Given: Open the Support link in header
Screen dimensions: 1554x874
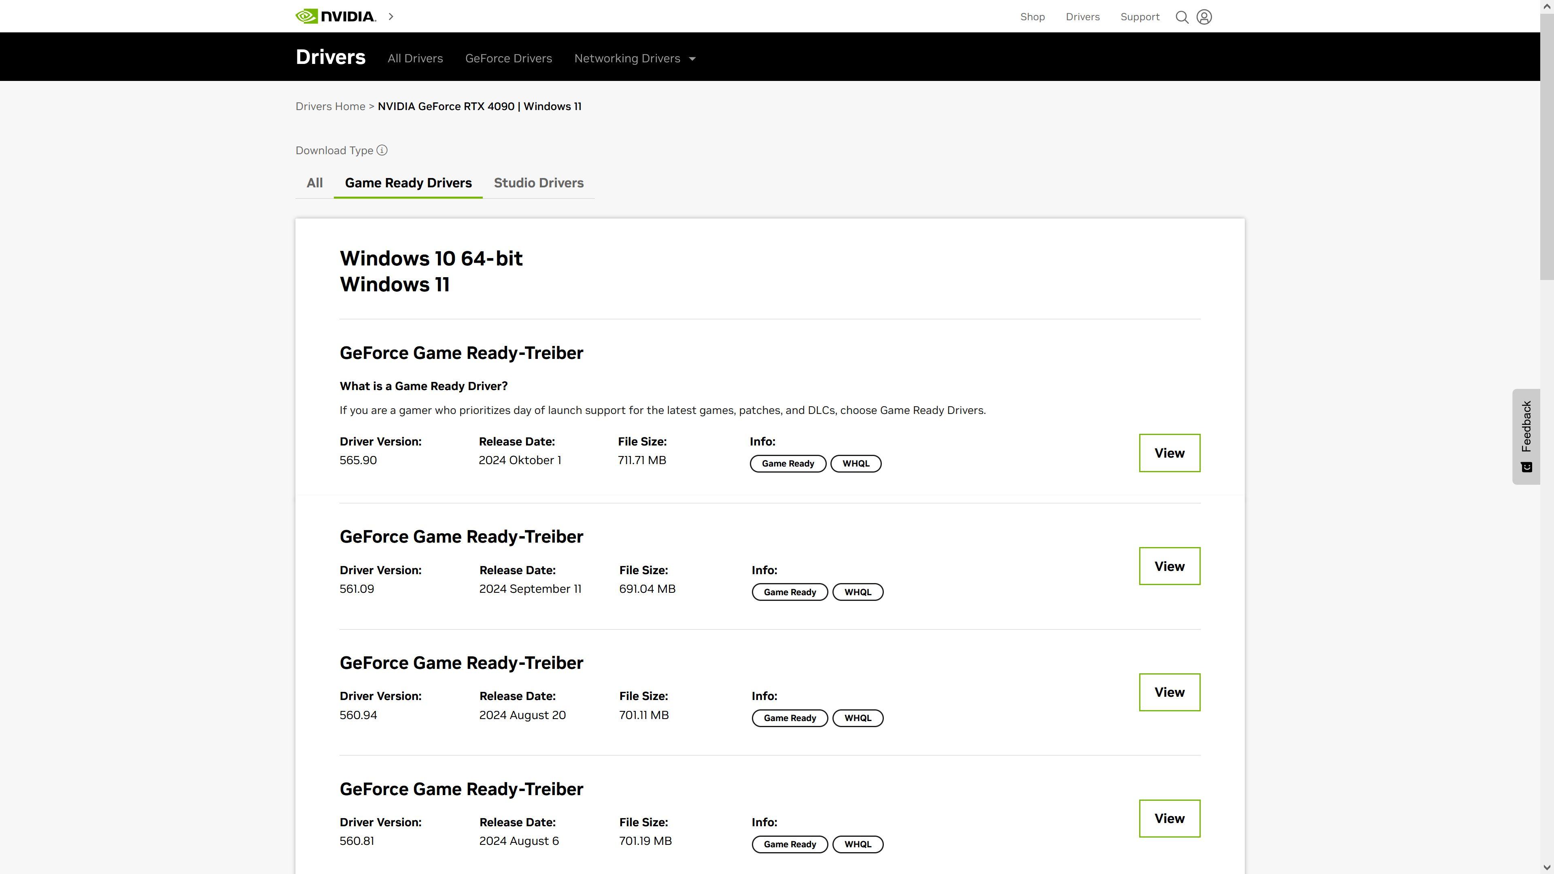Looking at the screenshot, I should click(x=1140, y=17).
